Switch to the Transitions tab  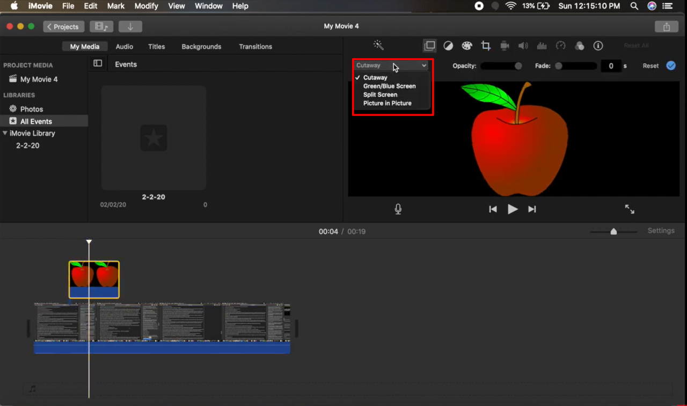pyautogui.click(x=255, y=47)
